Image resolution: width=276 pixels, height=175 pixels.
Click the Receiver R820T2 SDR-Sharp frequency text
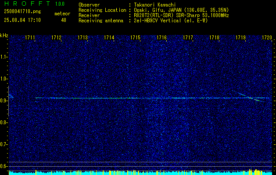(x=181, y=15)
